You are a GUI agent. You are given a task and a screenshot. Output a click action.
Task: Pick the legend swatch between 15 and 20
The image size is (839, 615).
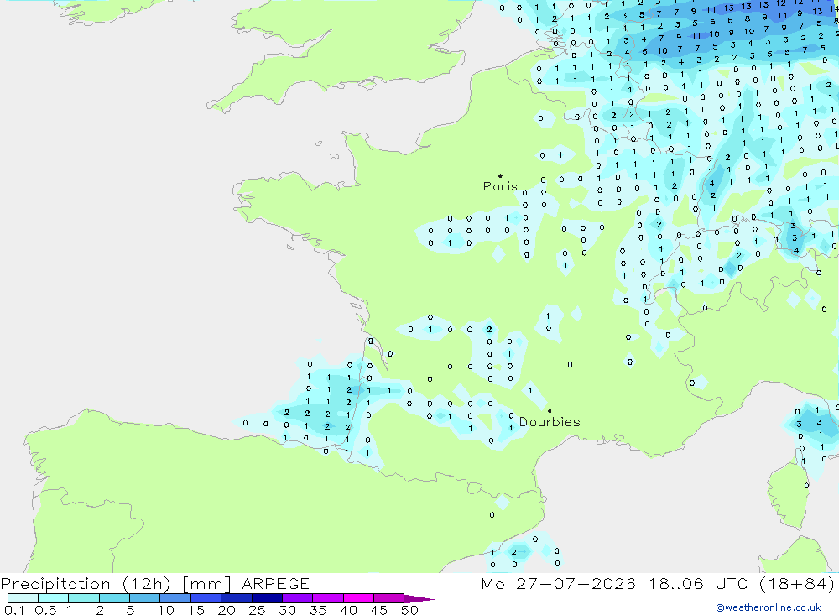pyautogui.click(x=206, y=598)
